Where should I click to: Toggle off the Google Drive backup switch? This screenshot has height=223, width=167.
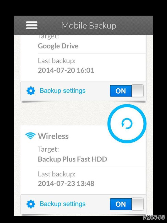(x=127, y=91)
